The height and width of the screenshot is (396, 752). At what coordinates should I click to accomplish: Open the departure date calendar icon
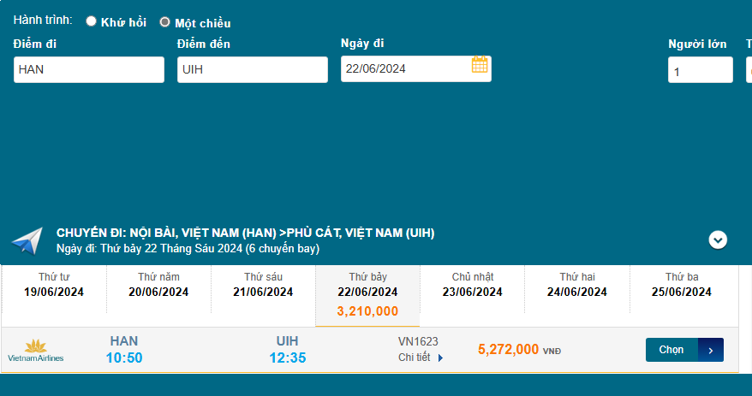(x=480, y=65)
